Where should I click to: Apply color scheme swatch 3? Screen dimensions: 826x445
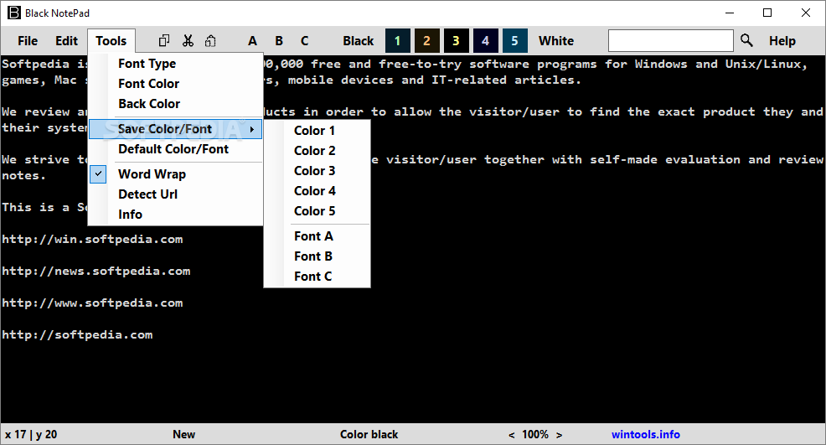pyautogui.click(x=457, y=40)
